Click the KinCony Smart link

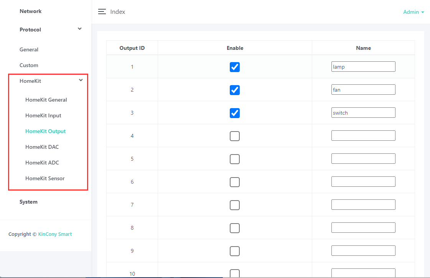tap(55, 234)
